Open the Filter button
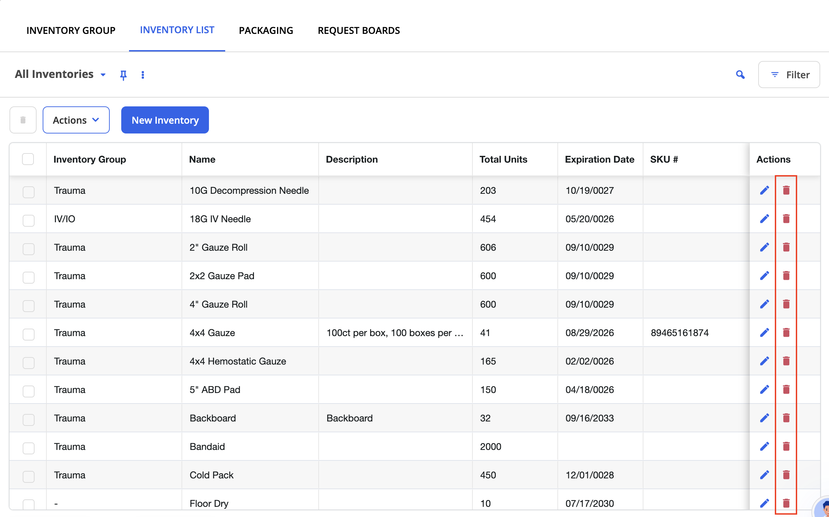Image resolution: width=829 pixels, height=517 pixels. [x=789, y=75]
